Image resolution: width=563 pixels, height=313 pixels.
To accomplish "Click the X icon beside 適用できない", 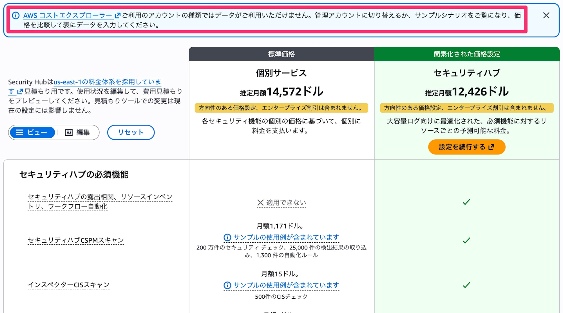I will point(260,202).
